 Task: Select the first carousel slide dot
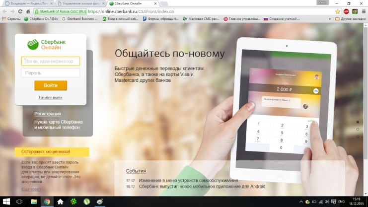point(357,122)
